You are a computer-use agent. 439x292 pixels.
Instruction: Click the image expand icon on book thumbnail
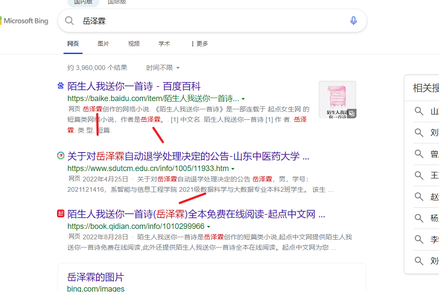point(352,113)
